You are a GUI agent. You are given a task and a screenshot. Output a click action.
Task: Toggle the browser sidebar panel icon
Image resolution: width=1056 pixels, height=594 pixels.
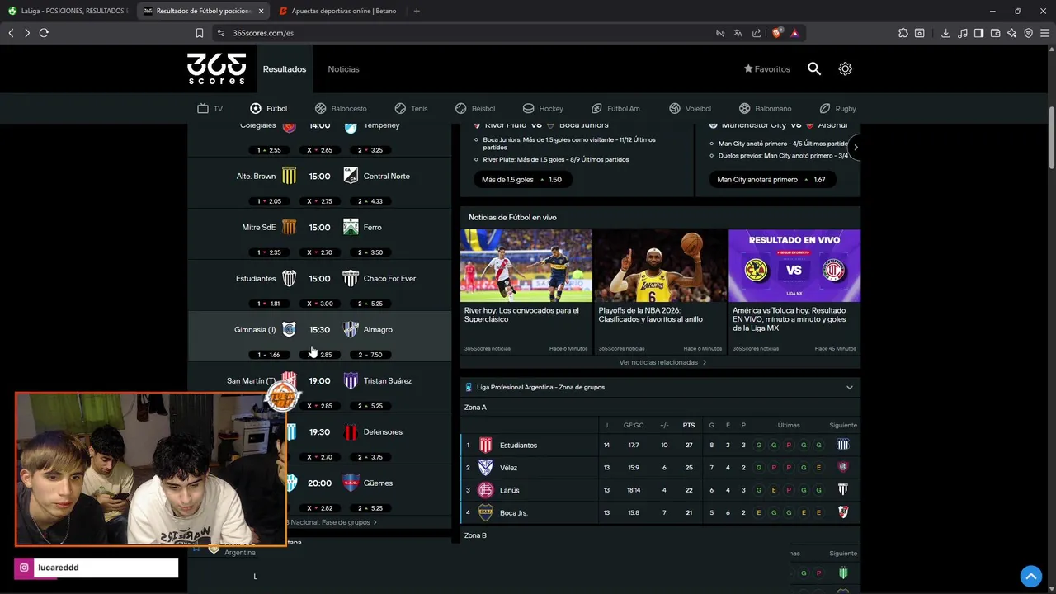pos(978,33)
